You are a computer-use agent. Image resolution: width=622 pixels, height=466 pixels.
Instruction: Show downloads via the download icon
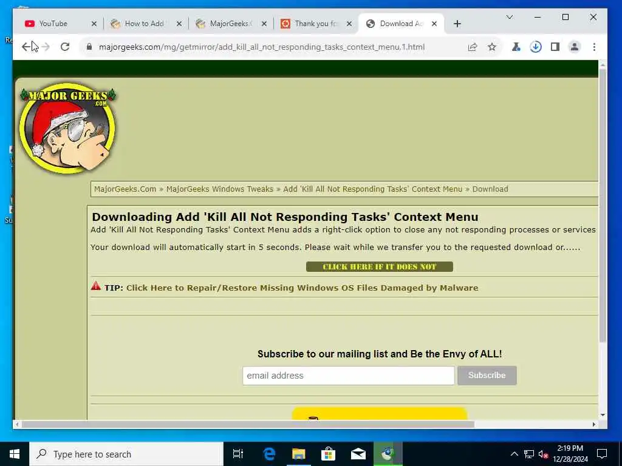(x=536, y=47)
